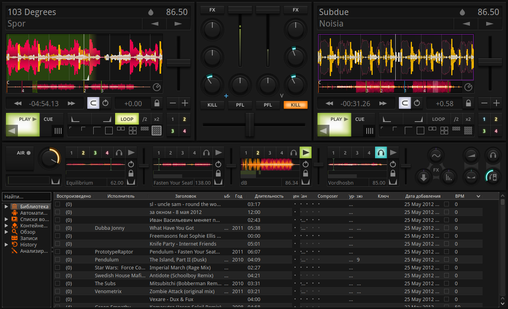Click the headphone PFL icon on sampler Equilibrium
Screen dimensions: 508x309
pyautogui.click(x=119, y=153)
